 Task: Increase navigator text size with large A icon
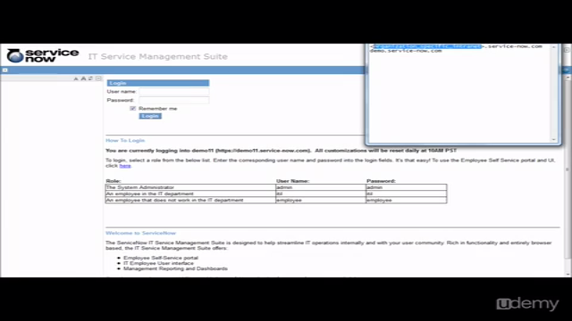point(83,78)
